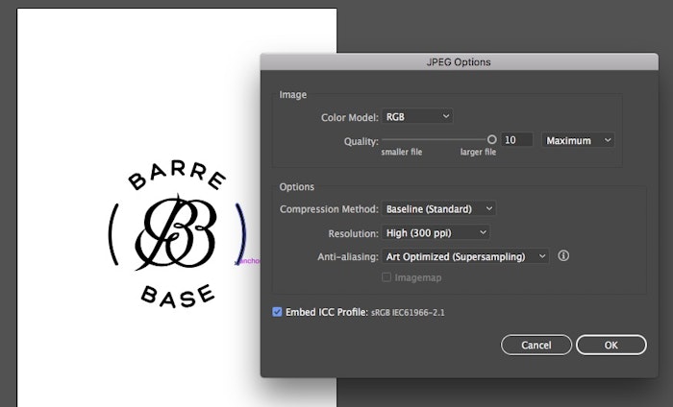Confirm export with the OK button
This screenshot has height=407, width=673.
tap(611, 345)
